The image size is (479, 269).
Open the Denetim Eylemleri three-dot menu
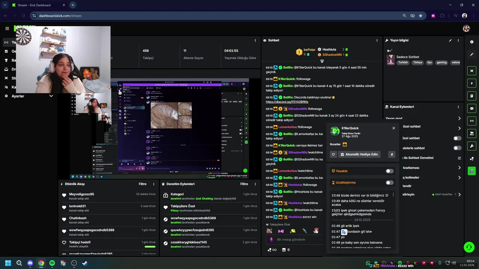[x=255, y=184]
